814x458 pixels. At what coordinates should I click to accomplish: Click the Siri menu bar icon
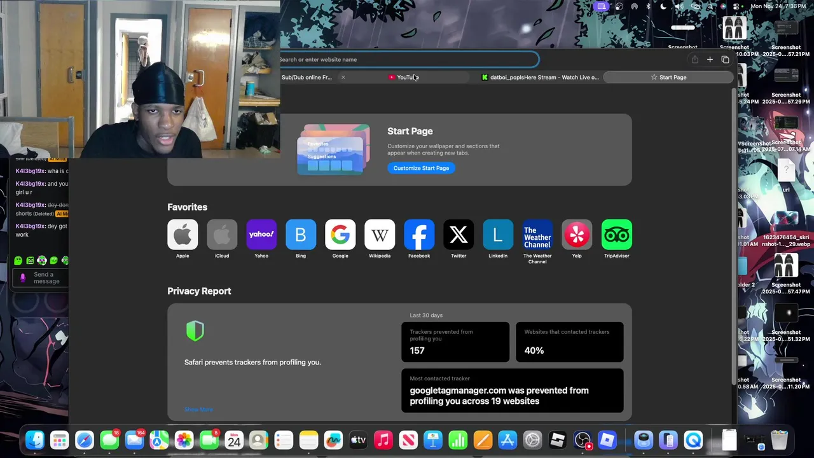(x=723, y=6)
